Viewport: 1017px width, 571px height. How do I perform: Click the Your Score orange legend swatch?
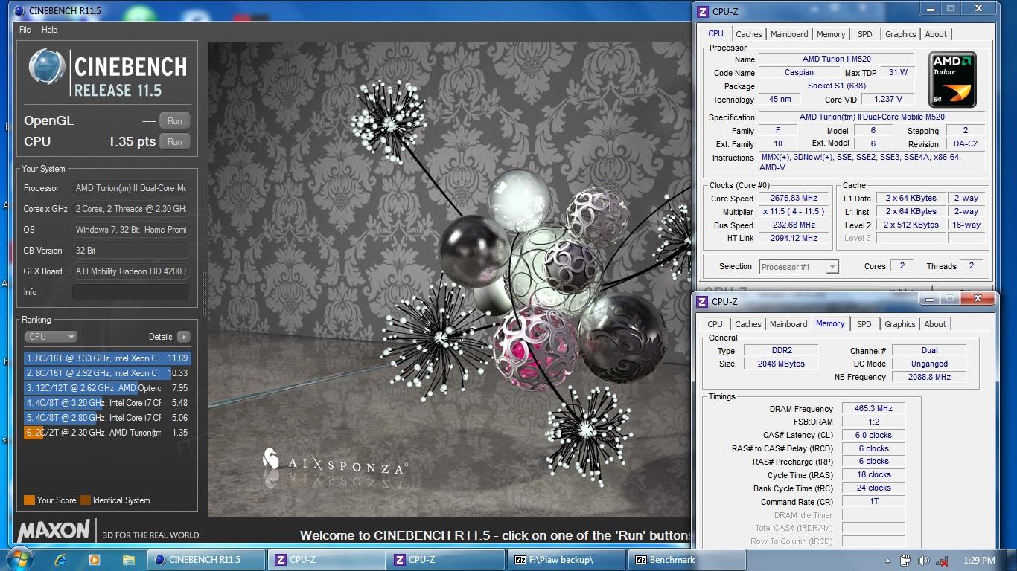(29, 500)
